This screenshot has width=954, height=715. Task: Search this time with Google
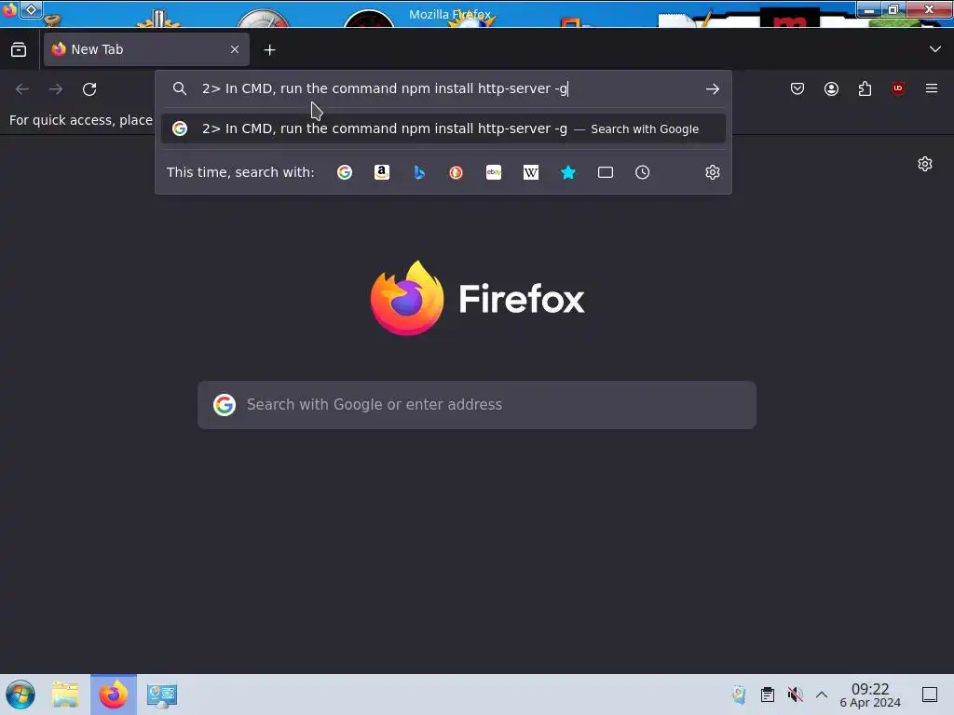(345, 172)
